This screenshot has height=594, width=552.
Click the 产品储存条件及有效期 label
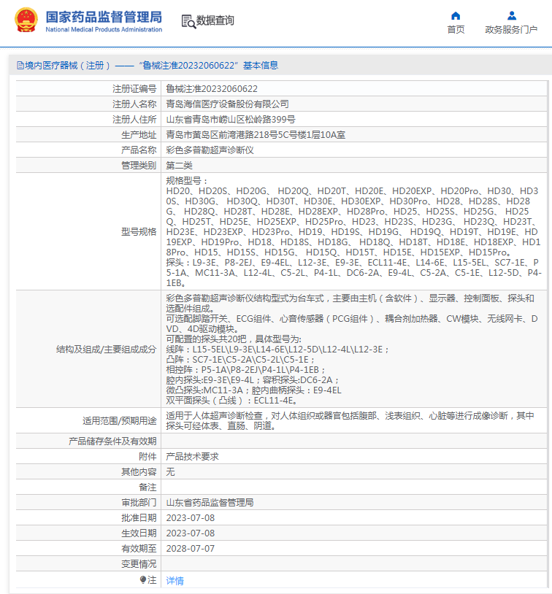tap(112, 441)
